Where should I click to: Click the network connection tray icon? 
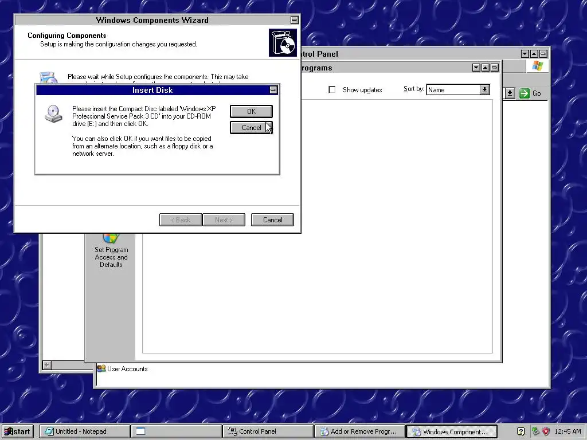535,431
